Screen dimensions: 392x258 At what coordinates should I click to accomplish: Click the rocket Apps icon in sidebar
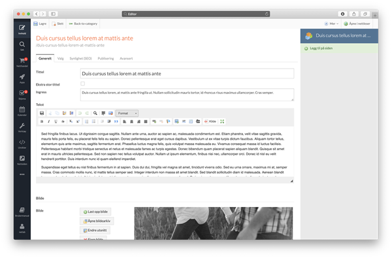pyautogui.click(x=22, y=78)
